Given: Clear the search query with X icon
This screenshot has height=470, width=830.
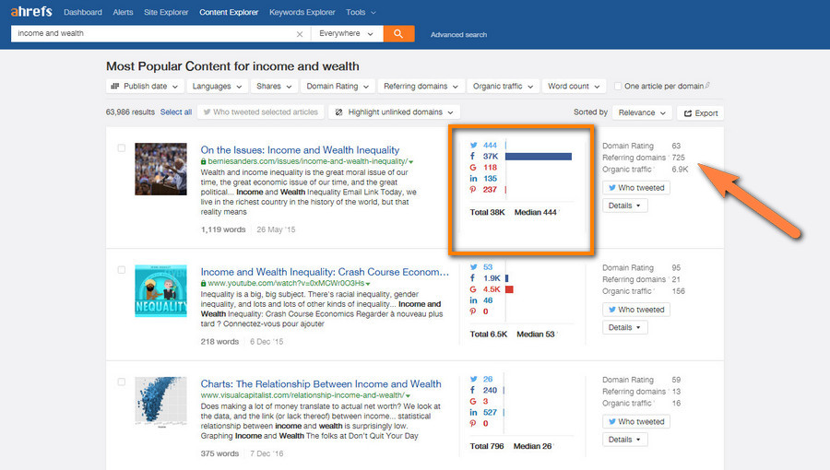Looking at the screenshot, I should coord(300,34).
